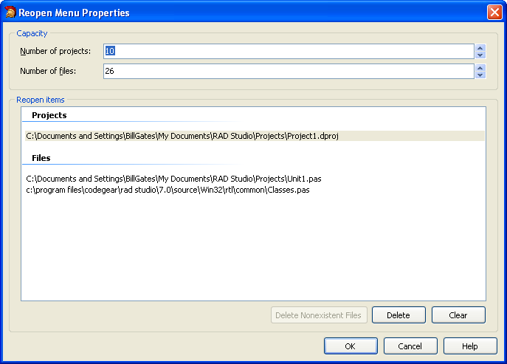Decrease Number of projects with down arrow

(480, 55)
